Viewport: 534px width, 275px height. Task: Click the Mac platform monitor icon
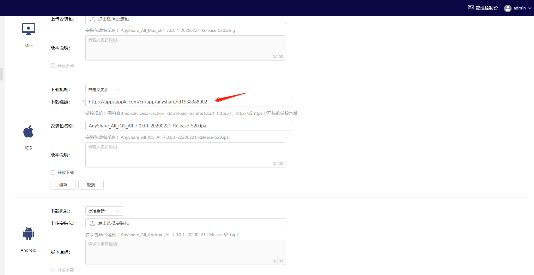pos(28,29)
